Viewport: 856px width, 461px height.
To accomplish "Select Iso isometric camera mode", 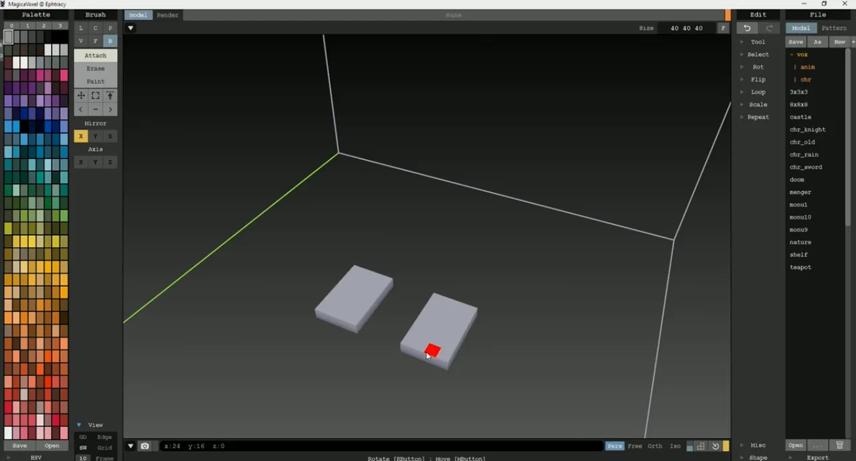I will [x=675, y=446].
